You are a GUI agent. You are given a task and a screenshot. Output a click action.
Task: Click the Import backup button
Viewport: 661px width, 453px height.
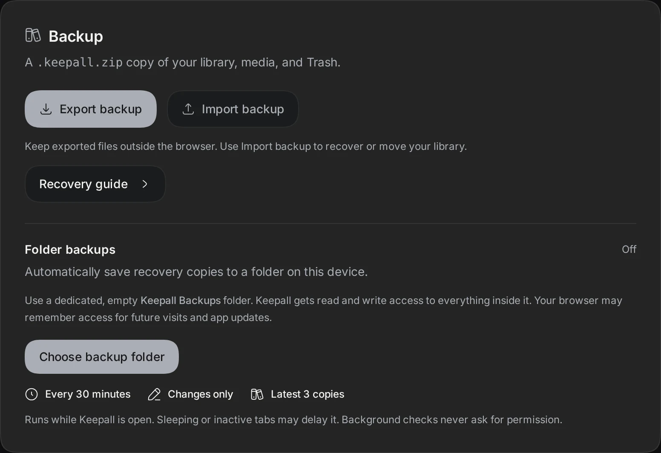233,109
